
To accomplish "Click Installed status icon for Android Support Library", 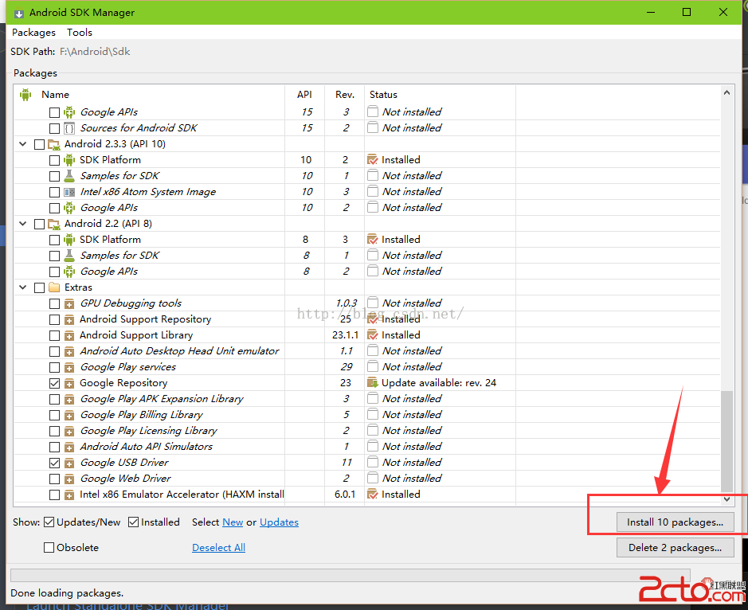I will coord(373,334).
